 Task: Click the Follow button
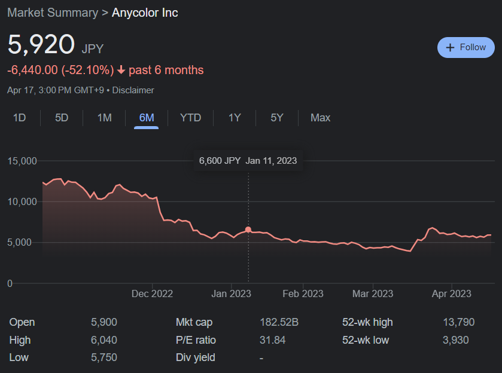point(466,47)
